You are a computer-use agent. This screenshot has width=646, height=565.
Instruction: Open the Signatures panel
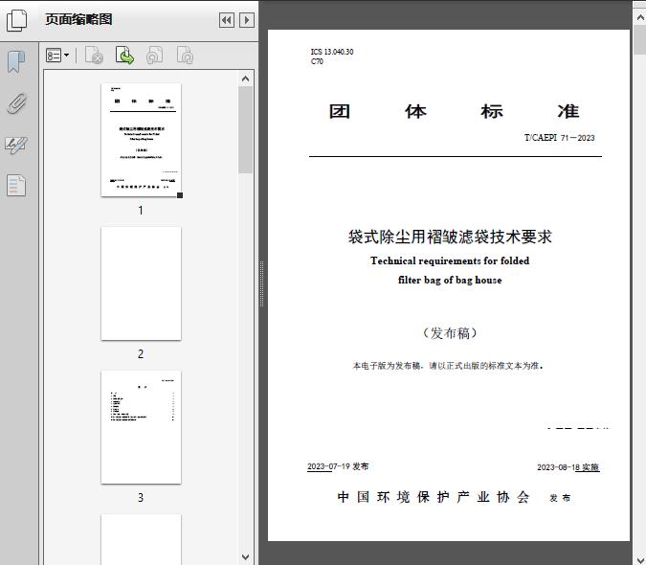(16, 145)
